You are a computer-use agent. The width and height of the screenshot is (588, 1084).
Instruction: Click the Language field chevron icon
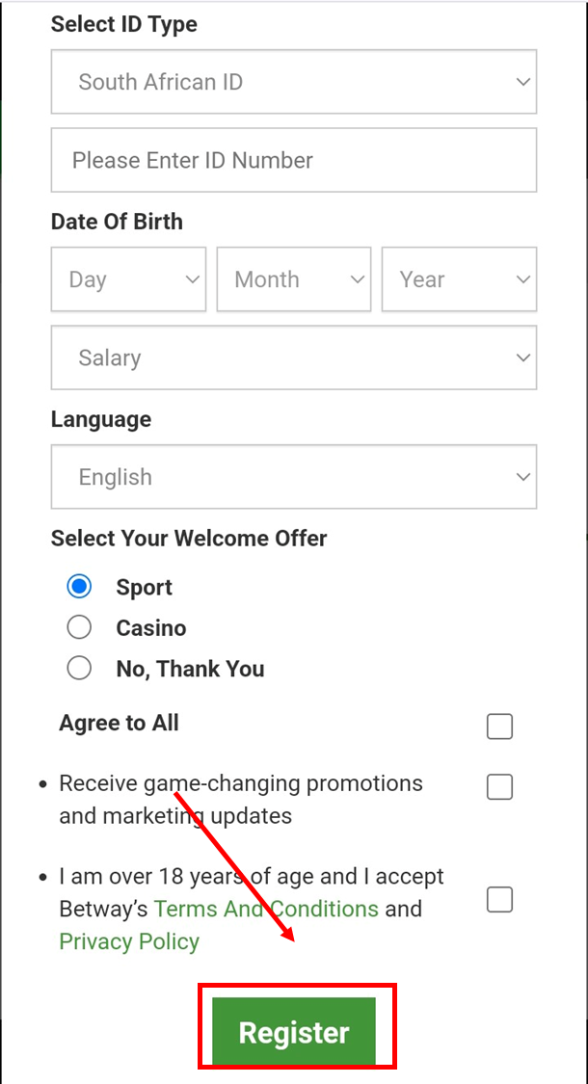[522, 477]
